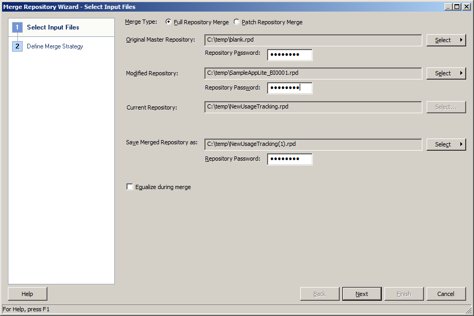The height and width of the screenshot is (316, 474).
Task: Click the Finish button
Action: coord(404,294)
